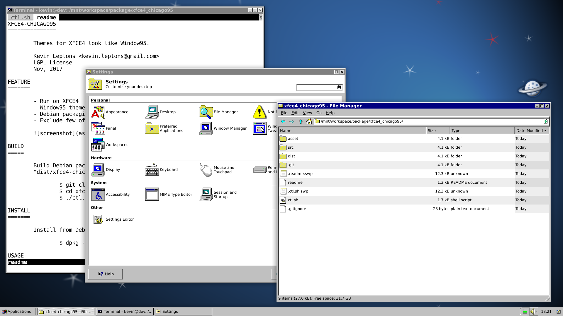Viewport: 563px width, 316px height.
Task: Go back using file manager arrow
Action: 283,121
